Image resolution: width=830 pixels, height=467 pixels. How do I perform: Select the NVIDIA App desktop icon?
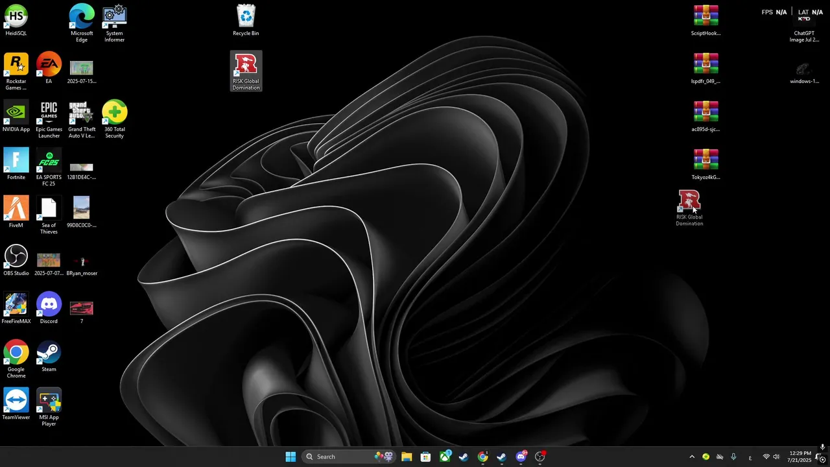coord(16,116)
